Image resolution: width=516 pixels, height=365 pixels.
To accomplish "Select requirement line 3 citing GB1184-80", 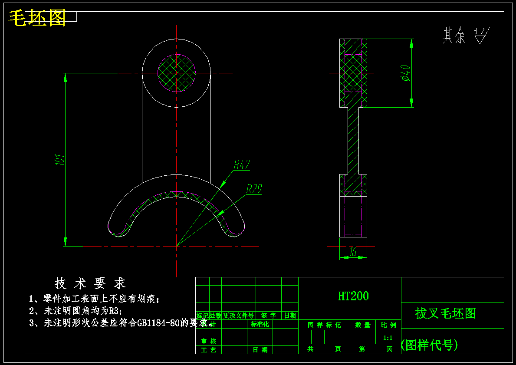I will [x=121, y=323].
